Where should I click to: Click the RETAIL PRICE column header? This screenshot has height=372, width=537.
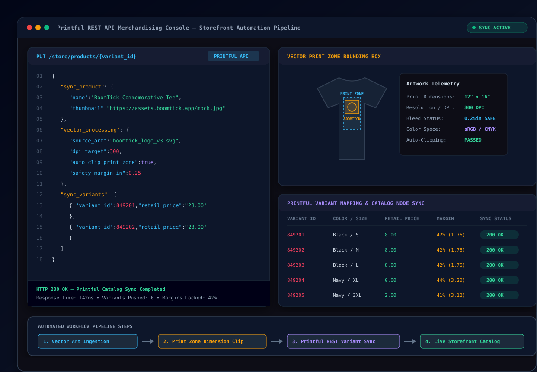point(402,218)
